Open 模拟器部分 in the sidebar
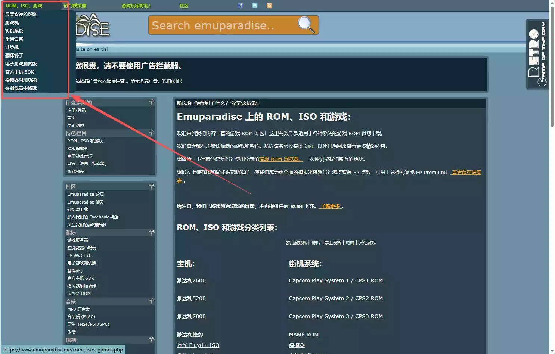 [78, 149]
